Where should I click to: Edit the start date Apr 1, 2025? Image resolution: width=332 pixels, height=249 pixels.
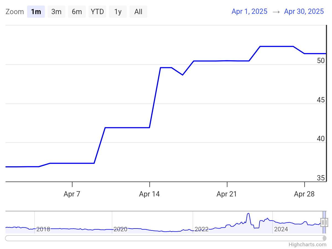click(250, 11)
